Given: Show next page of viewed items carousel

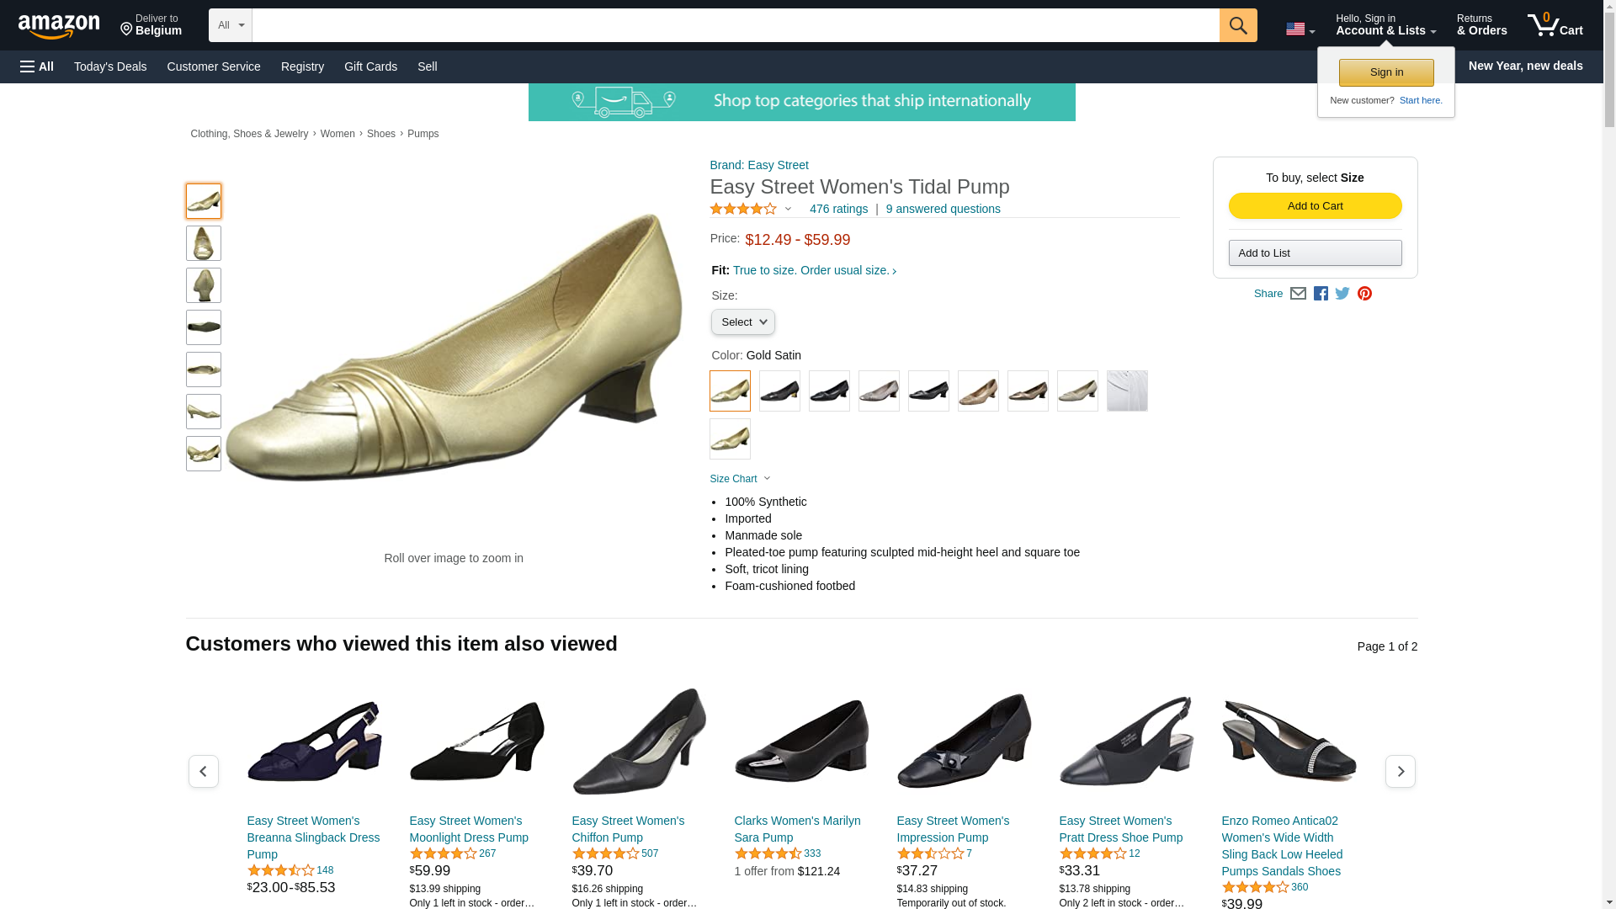Looking at the screenshot, I should click(1400, 771).
